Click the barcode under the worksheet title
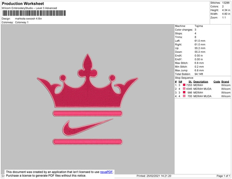Image resolution: width=232 pixels, height=179 pixels. [34, 13]
